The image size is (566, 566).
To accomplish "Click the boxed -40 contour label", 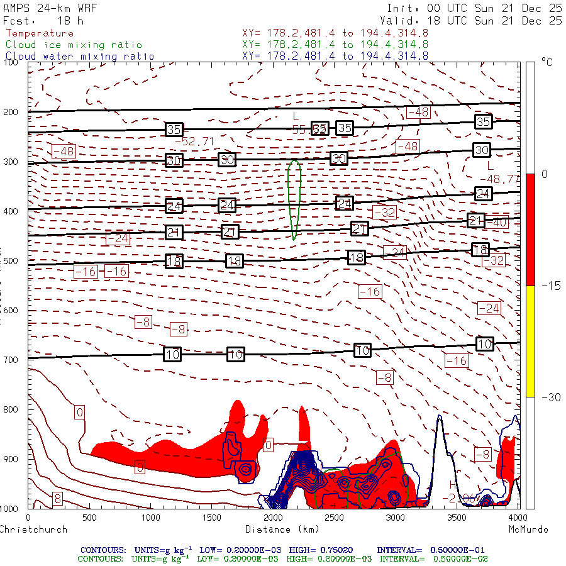I will pos(499,223).
